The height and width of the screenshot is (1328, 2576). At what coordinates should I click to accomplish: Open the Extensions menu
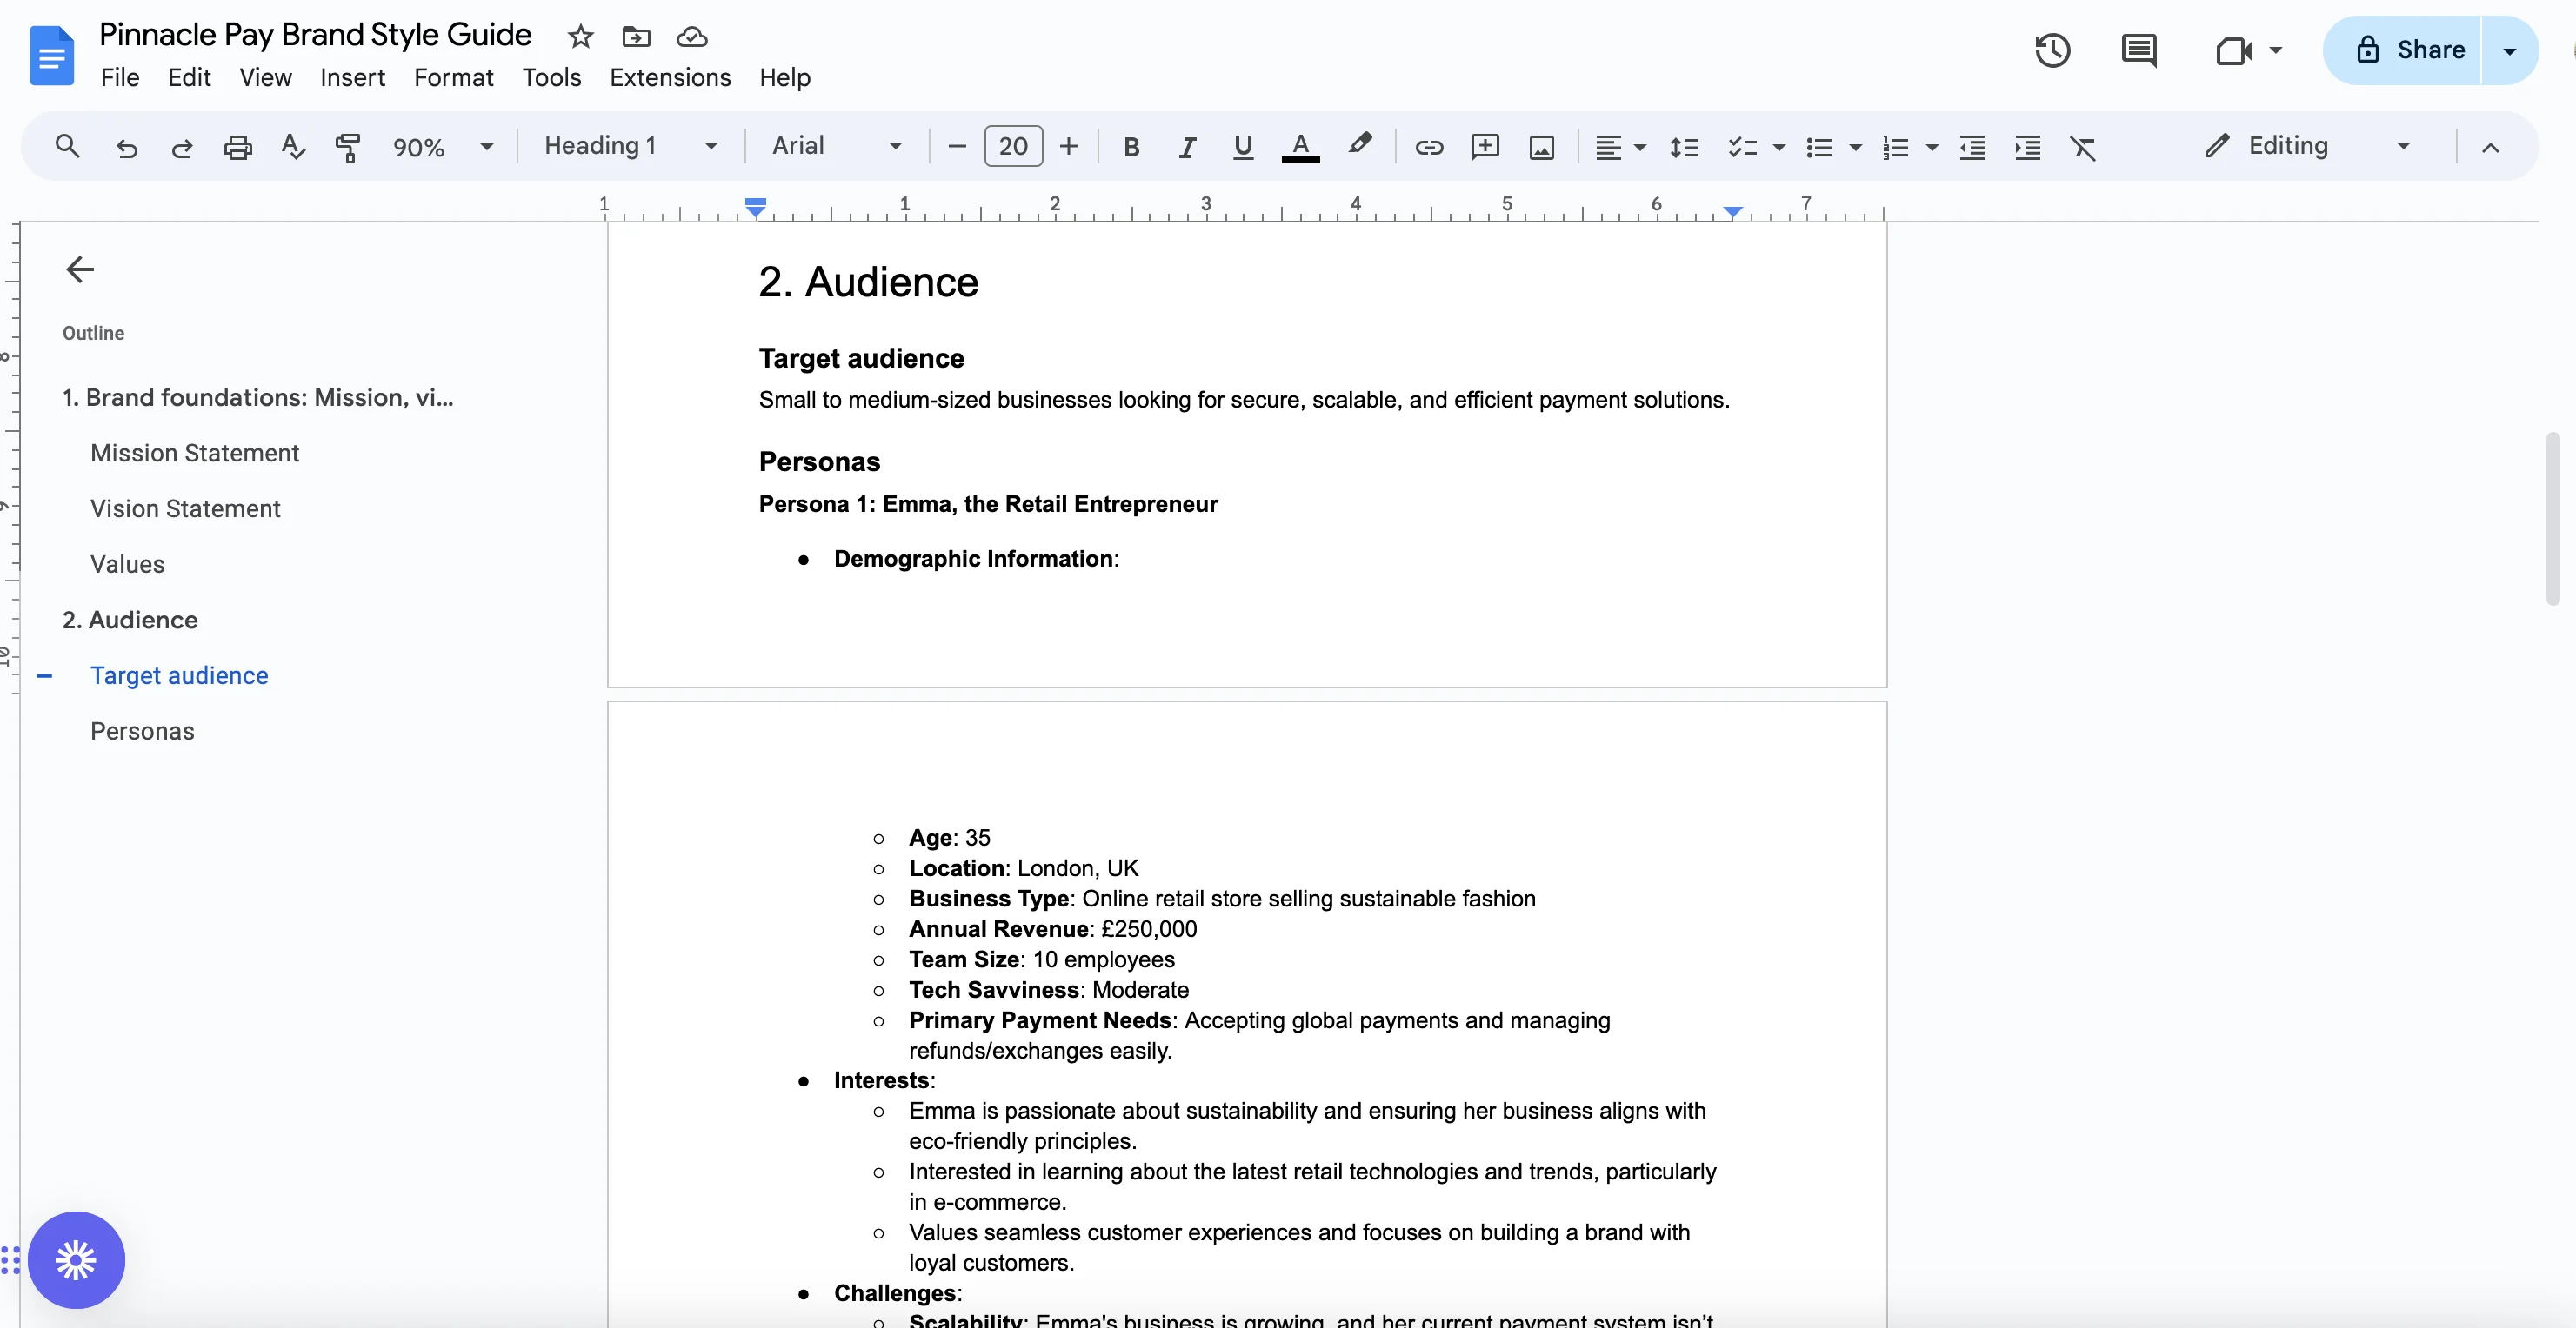point(670,77)
